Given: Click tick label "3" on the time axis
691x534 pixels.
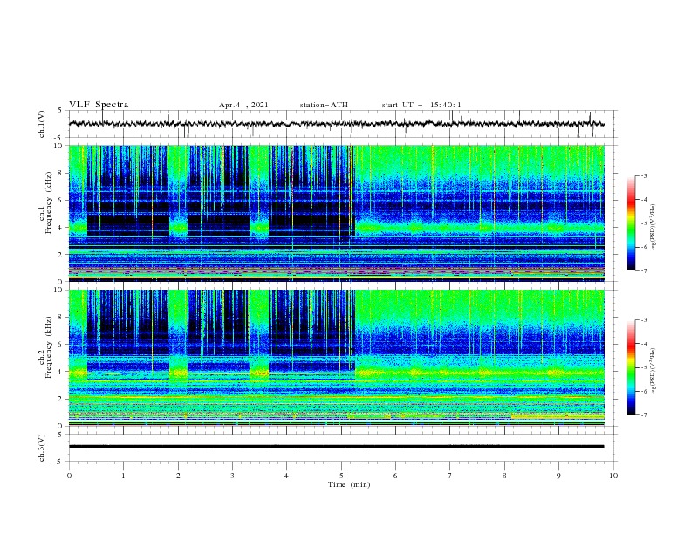Looking at the screenshot, I should click(232, 476).
